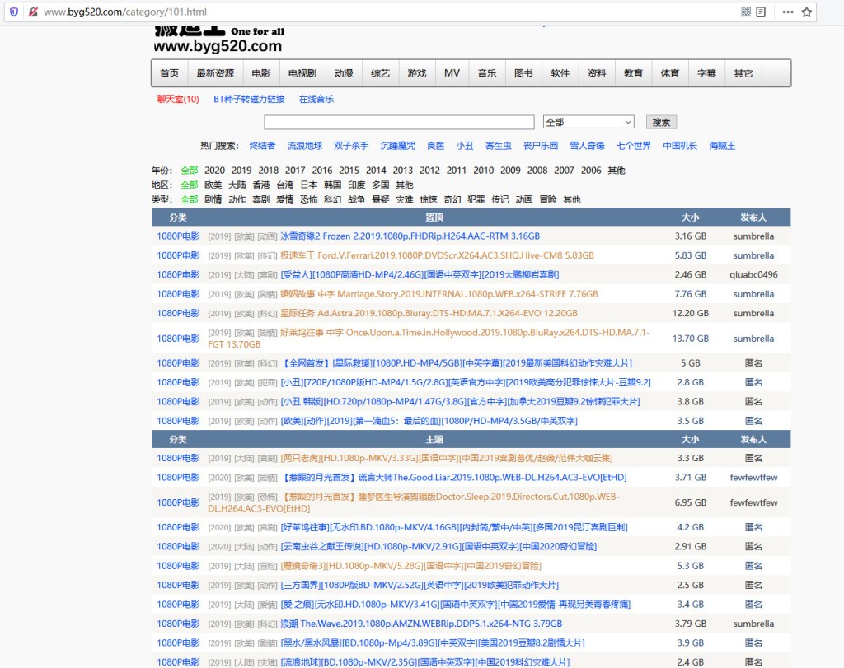Image resolution: width=844 pixels, height=668 pixels.
Task: Click the search text input box
Action: 401,122
